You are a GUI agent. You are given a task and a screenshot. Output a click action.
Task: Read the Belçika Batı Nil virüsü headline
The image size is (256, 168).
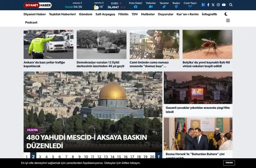click(206, 64)
